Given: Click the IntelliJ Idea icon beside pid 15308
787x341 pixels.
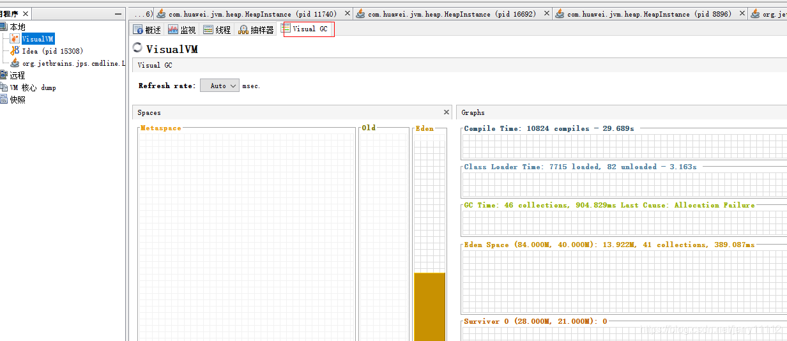Looking at the screenshot, I should (15, 51).
